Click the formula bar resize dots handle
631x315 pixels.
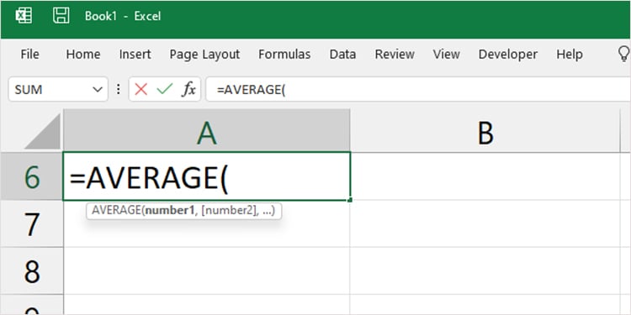coord(119,89)
